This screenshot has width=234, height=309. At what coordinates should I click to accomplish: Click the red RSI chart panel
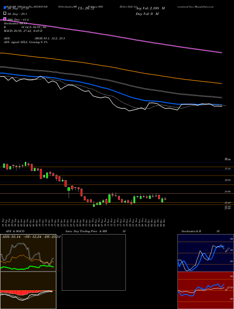pyautogui.click(x=205, y=290)
